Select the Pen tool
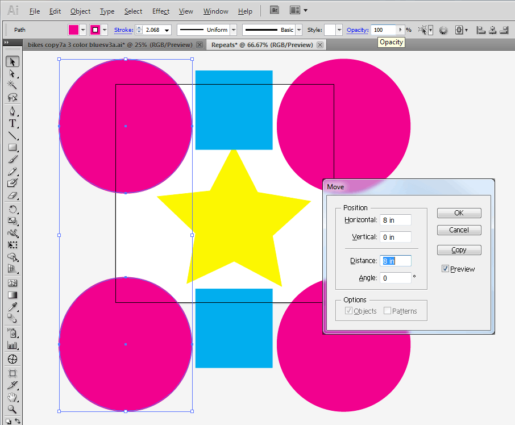The height and width of the screenshot is (425, 515). point(12,110)
